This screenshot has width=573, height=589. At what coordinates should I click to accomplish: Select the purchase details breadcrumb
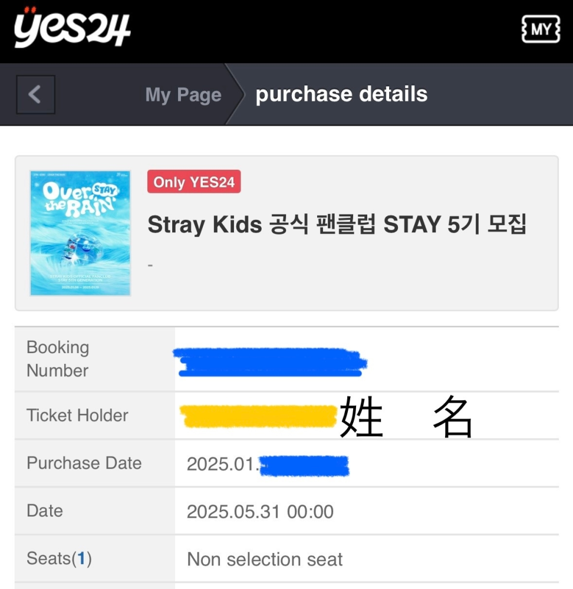click(x=341, y=94)
